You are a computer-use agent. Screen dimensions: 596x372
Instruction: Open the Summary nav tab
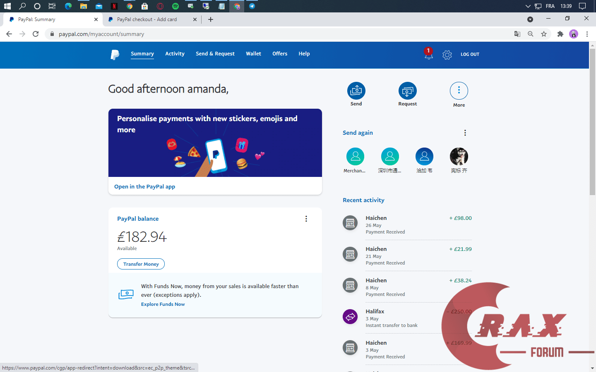click(142, 54)
